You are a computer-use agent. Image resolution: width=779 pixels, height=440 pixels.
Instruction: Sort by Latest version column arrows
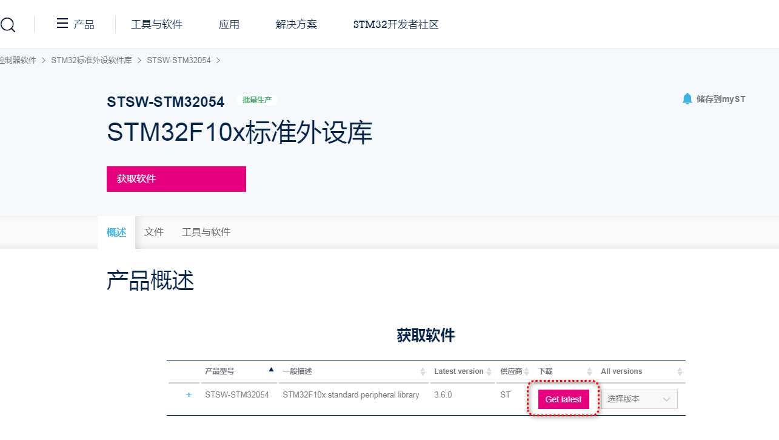click(489, 371)
